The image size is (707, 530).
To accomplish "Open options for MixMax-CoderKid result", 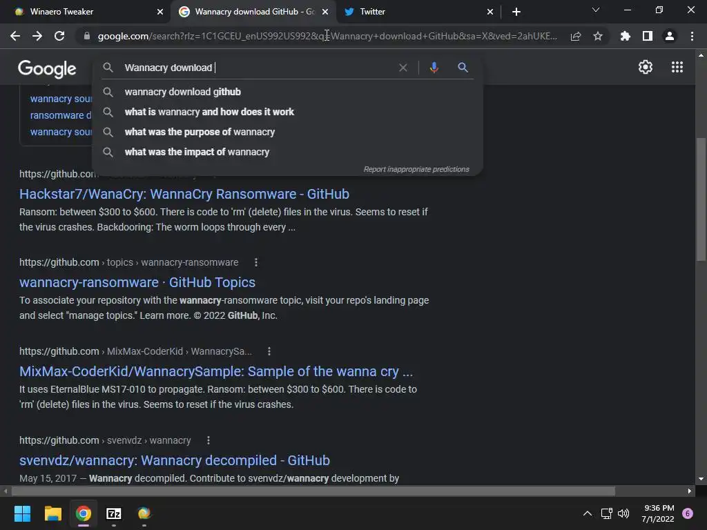I will pos(269,351).
